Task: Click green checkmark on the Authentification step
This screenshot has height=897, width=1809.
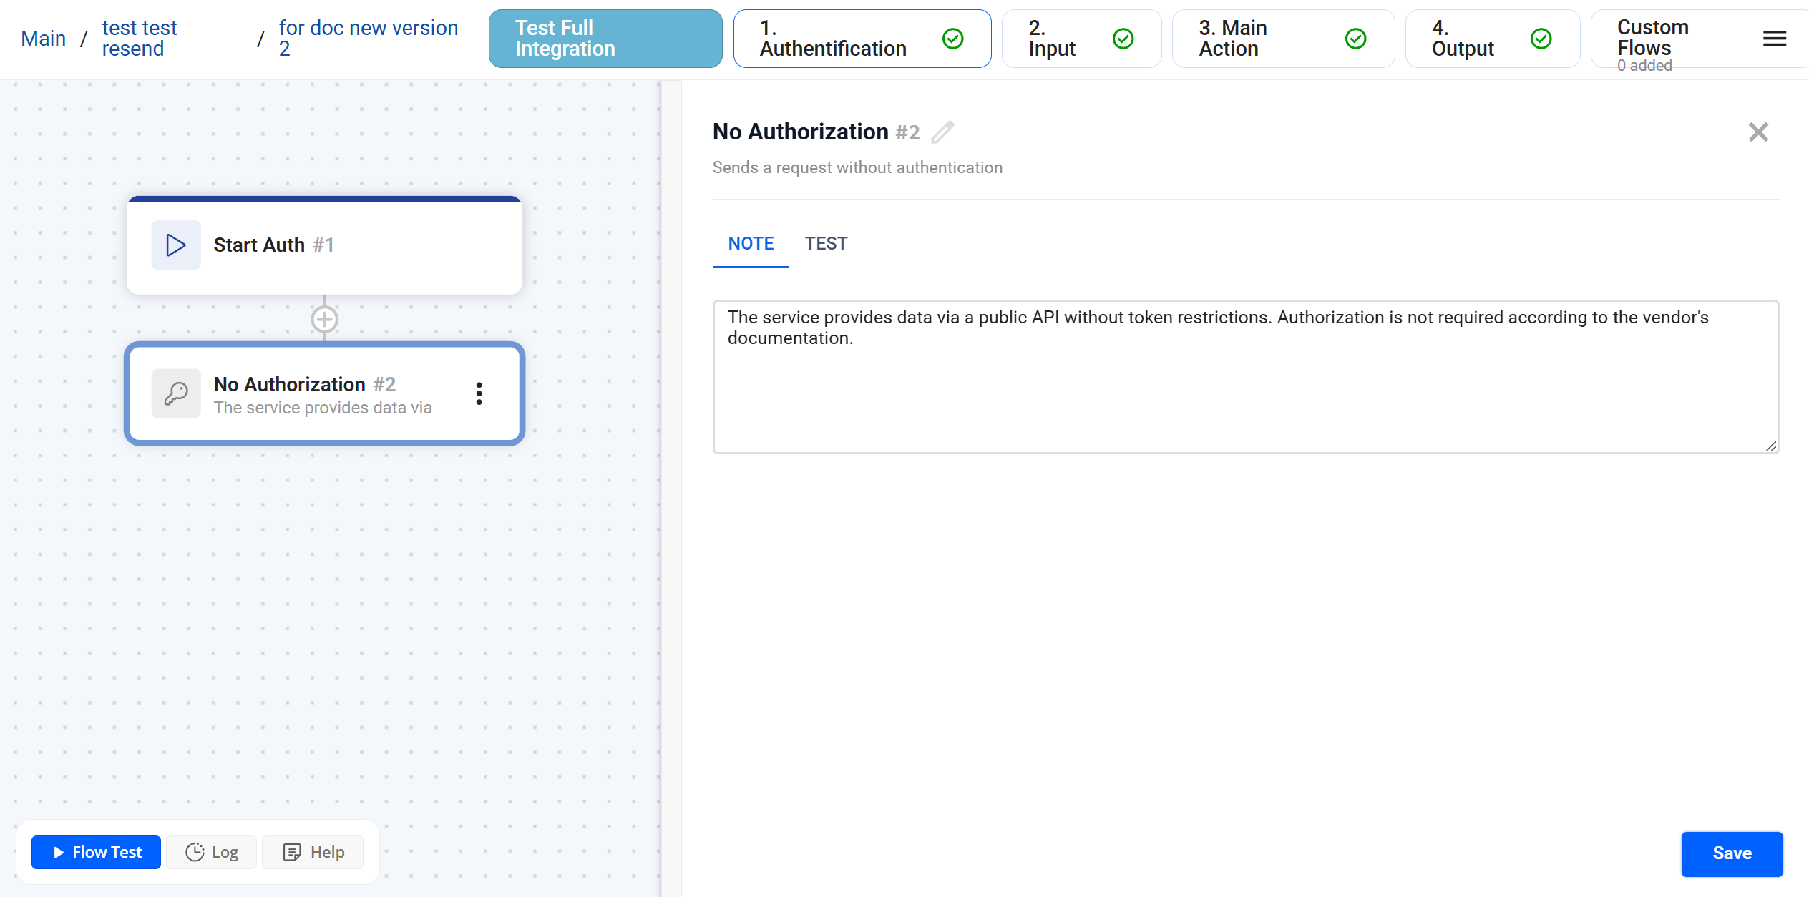Action: click(x=952, y=39)
